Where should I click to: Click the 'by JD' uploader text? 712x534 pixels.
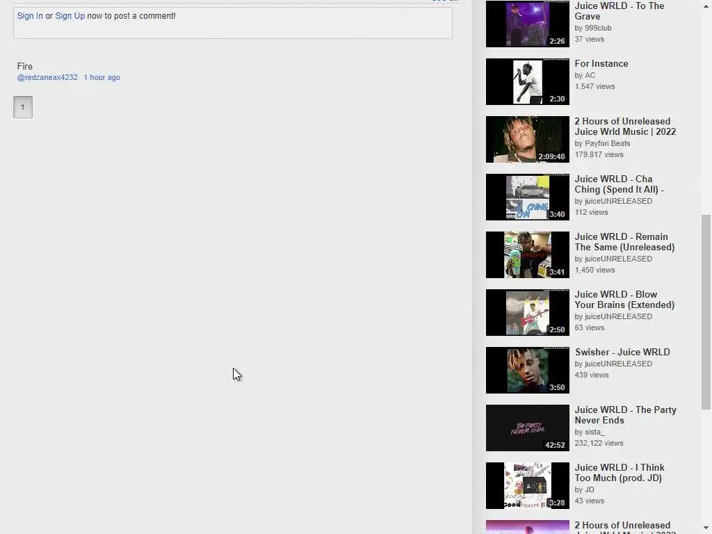click(584, 489)
